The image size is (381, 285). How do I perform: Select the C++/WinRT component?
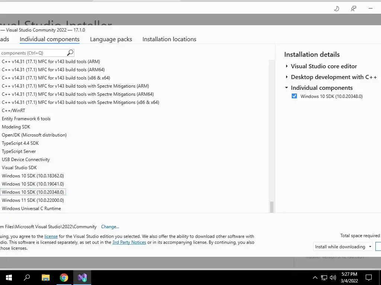[x=13, y=111]
